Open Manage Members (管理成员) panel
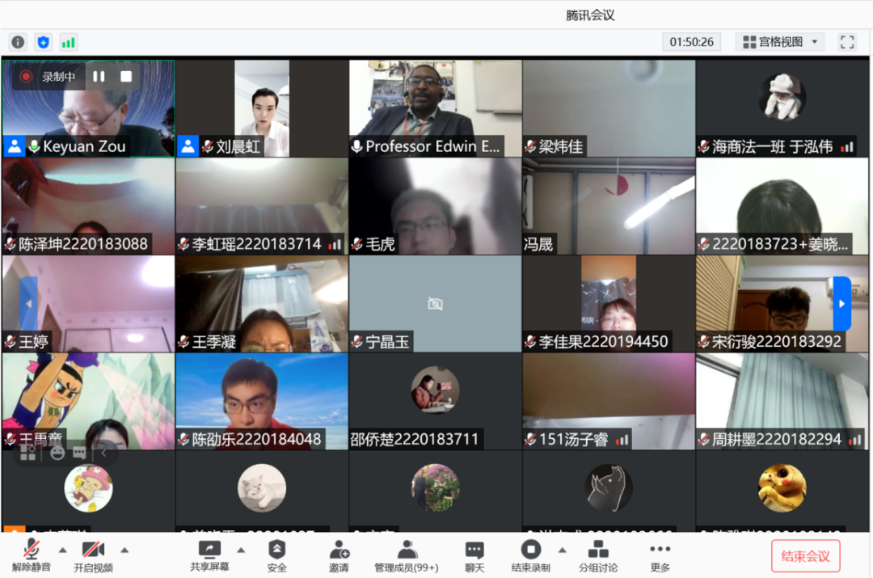This screenshot has width=873, height=578. tap(407, 555)
